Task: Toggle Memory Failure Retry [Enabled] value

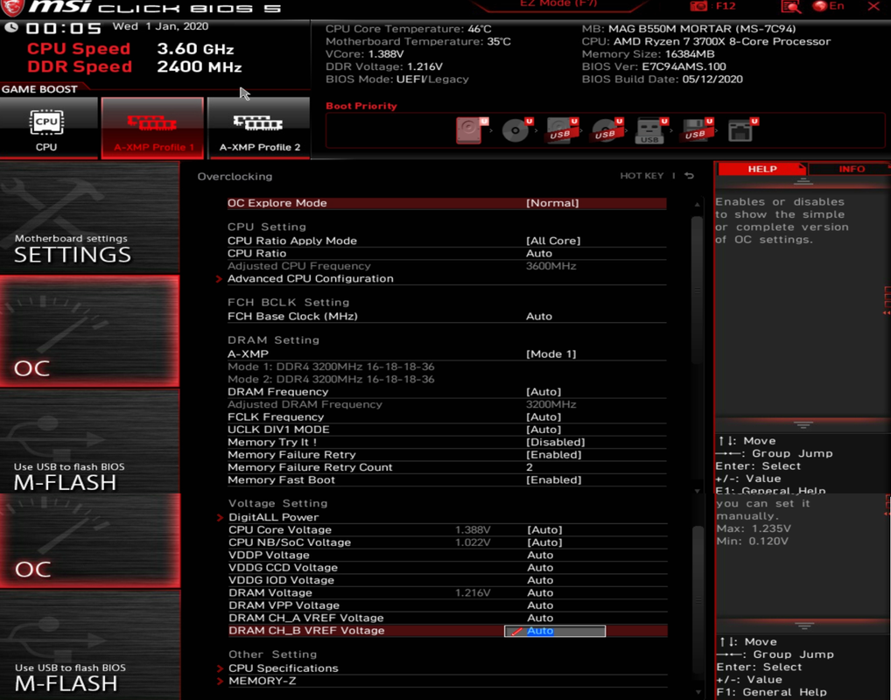Action: pyautogui.click(x=553, y=454)
